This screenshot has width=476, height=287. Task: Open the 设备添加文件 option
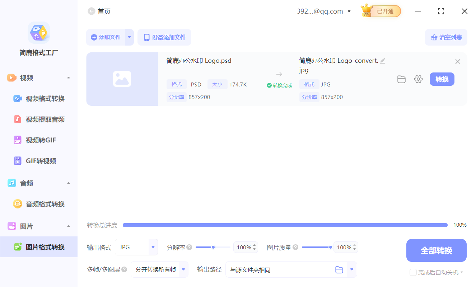point(164,37)
